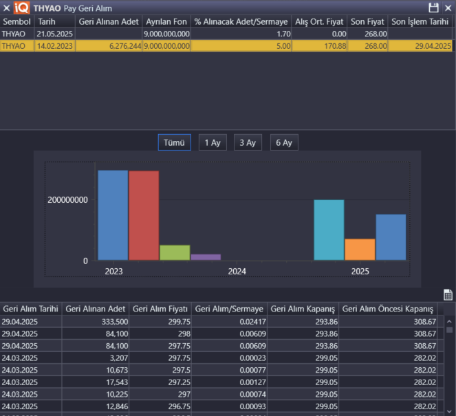Select 29.04.2025 row priced 297.75
456x416 pixels.
(221, 346)
